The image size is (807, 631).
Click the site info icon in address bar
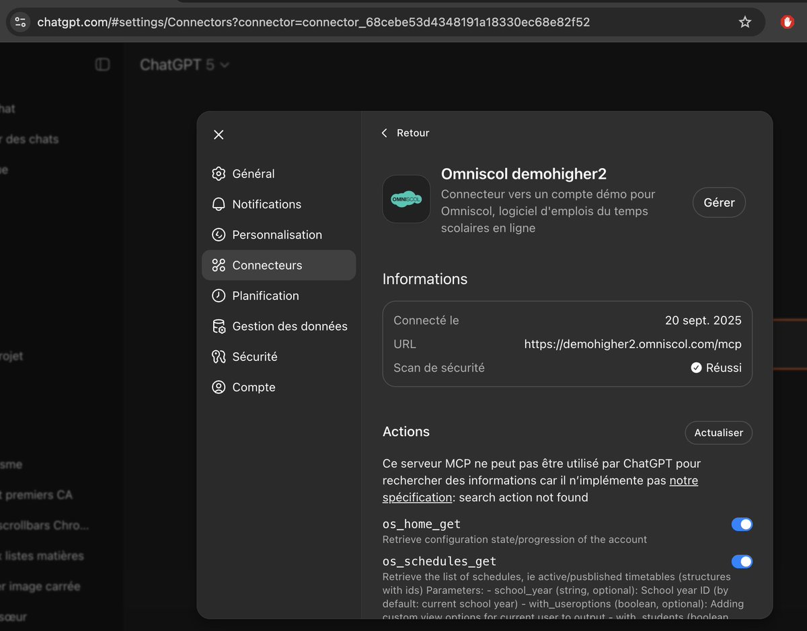click(21, 22)
